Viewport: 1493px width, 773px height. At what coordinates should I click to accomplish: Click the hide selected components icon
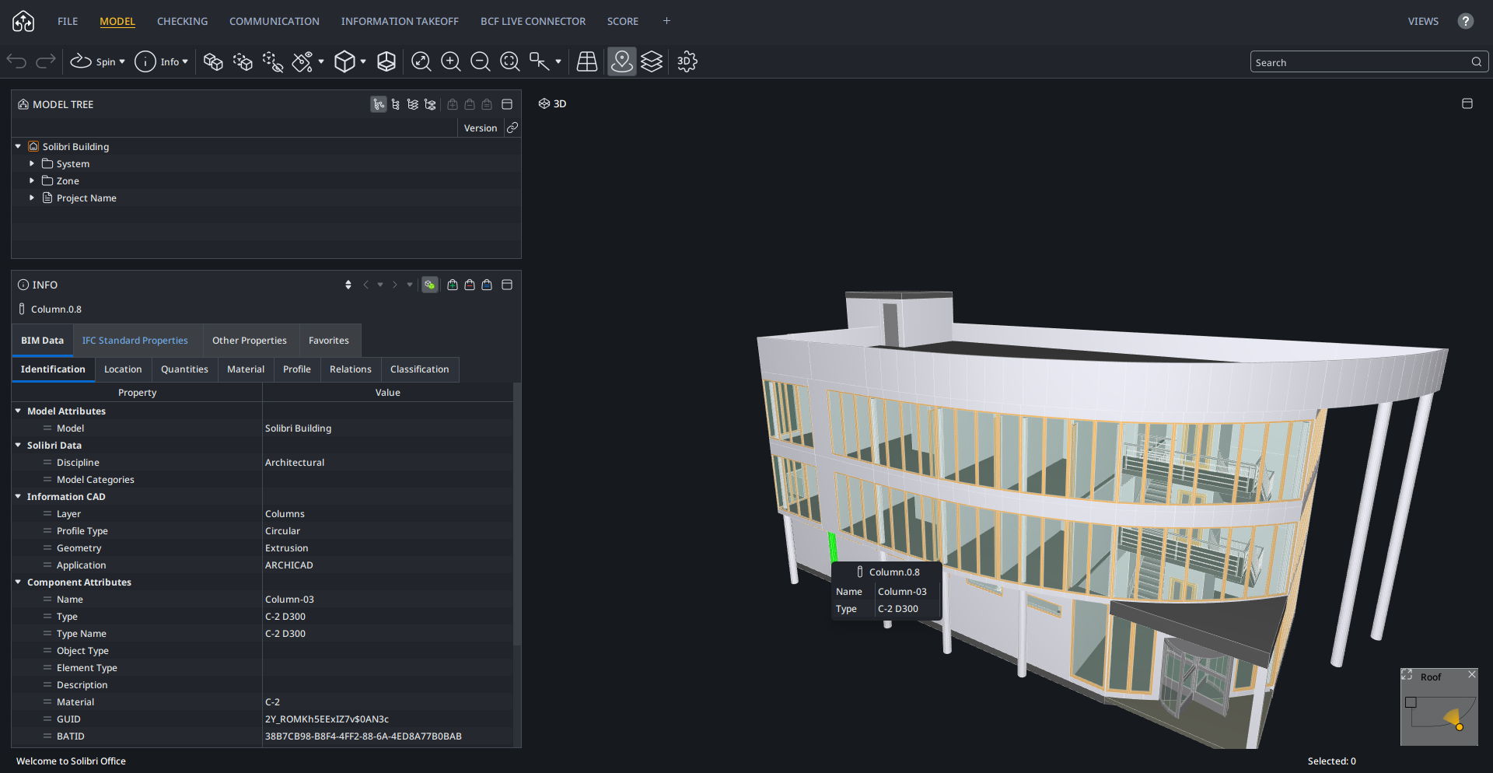272,61
